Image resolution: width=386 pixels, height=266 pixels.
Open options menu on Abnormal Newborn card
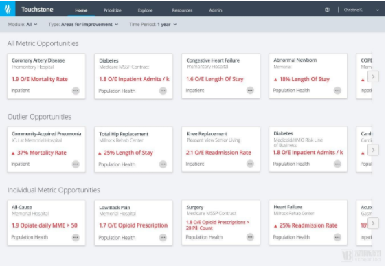pos(337,91)
